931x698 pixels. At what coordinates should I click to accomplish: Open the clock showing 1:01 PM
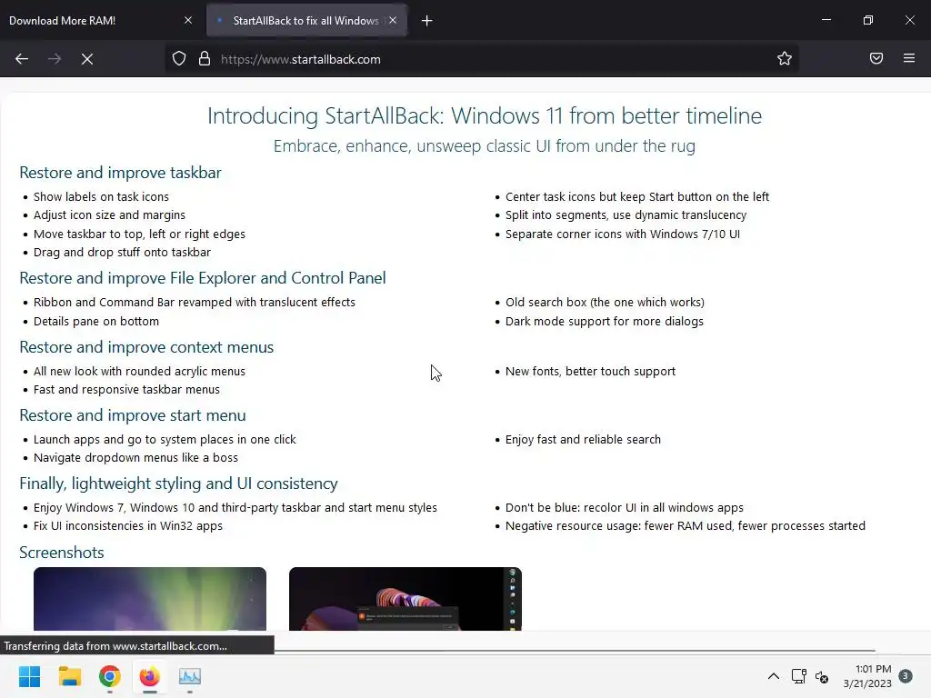click(x=867, y=676)
